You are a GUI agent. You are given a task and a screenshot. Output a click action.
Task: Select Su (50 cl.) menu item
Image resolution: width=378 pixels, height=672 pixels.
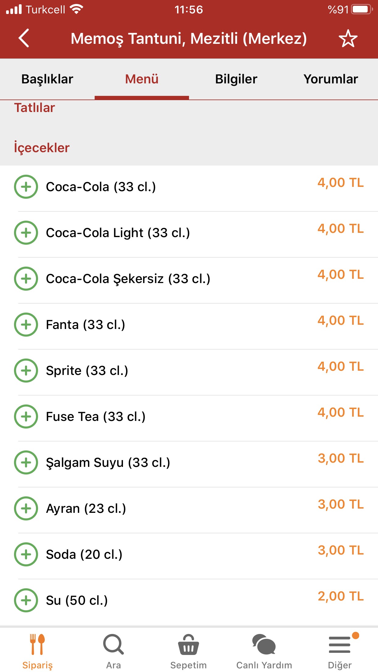(189, 600)
